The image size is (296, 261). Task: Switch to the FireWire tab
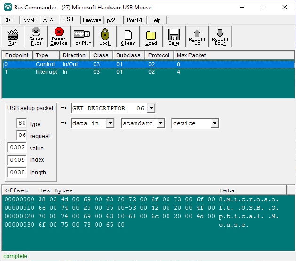click(x=92, y=20)
